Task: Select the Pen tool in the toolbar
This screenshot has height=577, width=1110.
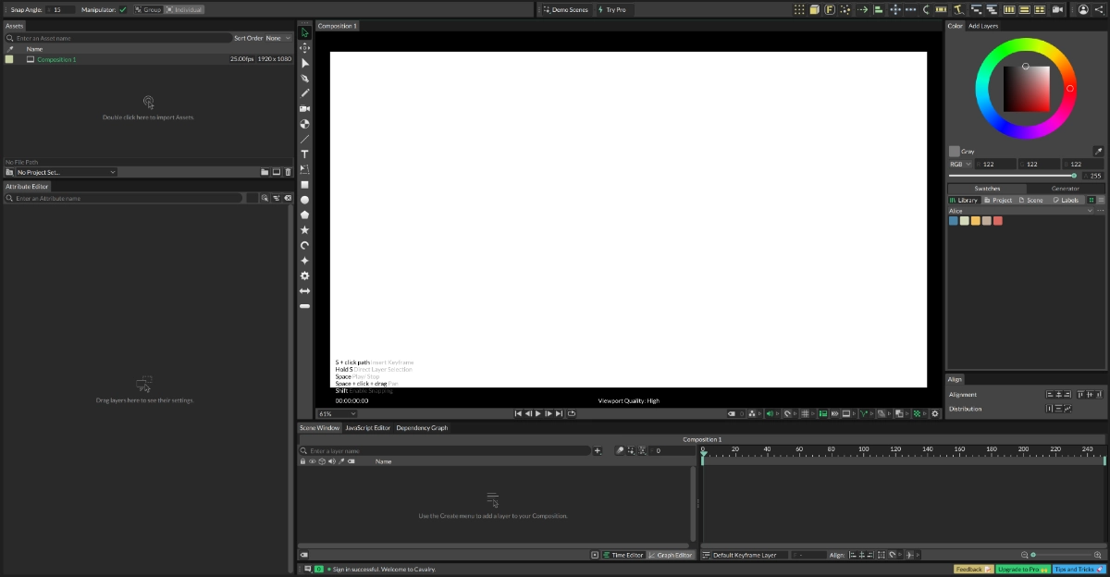Action: coord(305,79)
